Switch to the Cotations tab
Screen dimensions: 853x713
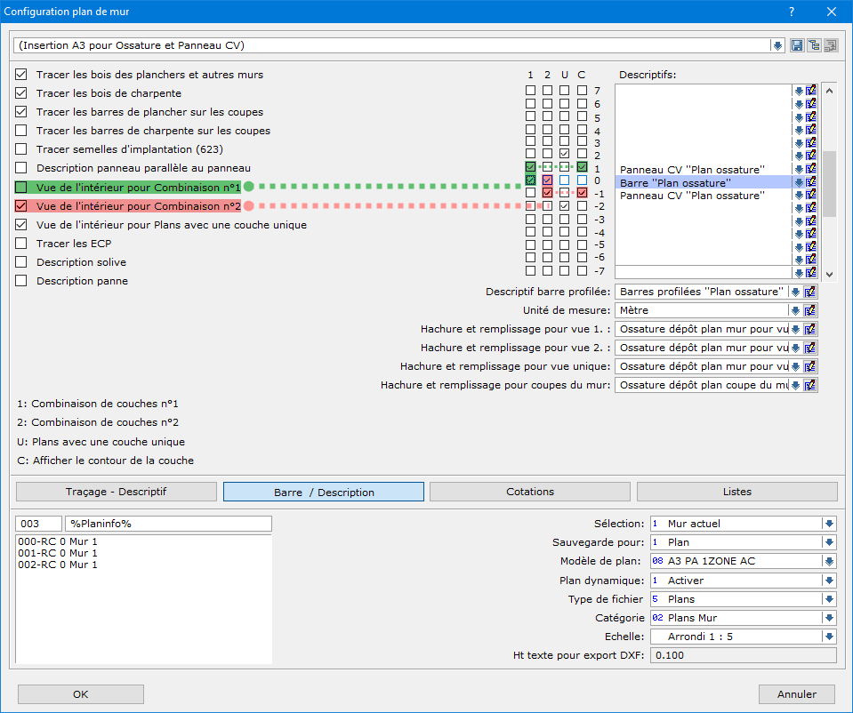coord(529,492)
